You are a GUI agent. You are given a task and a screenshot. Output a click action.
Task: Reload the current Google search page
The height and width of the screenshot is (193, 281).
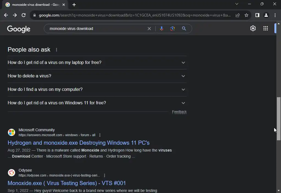pos(24,15)
